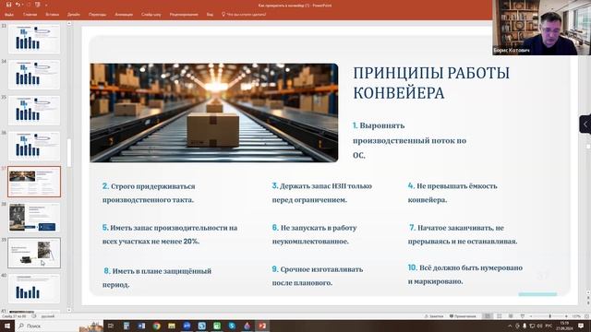Click the zoom slider handle
Image resolution: width=591 pixels, height=332 pixels.
tap(550, 316)
